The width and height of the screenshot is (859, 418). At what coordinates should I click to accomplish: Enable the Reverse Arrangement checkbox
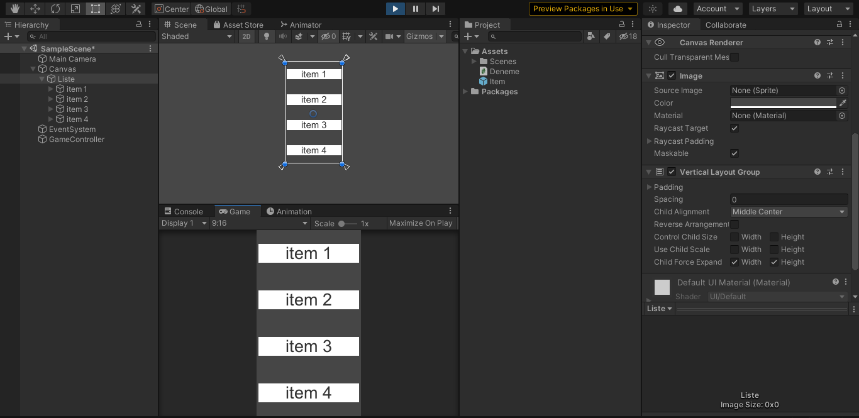734,224
